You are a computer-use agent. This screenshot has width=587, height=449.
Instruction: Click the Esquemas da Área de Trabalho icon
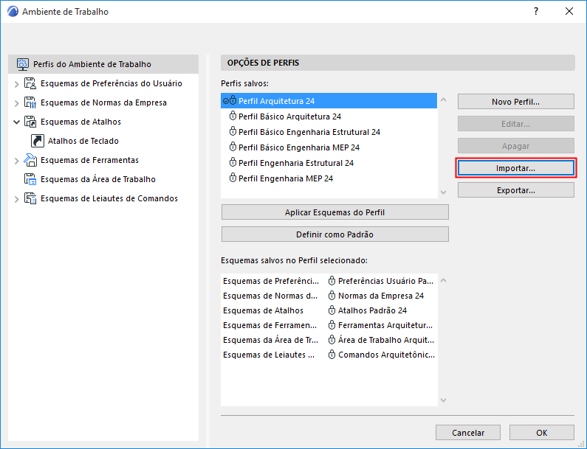pyautogui.click(x=30, y=179)
